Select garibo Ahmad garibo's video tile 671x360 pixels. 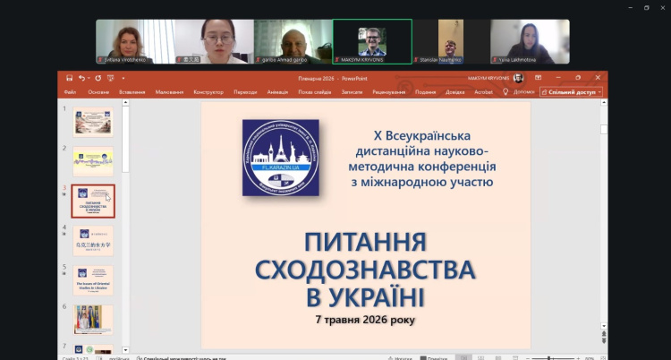point(293,41)
